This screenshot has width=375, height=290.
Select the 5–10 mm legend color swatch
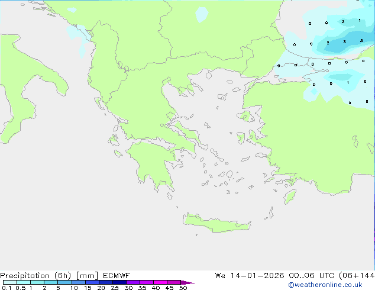pyautogui.click(x=64, y=282)
